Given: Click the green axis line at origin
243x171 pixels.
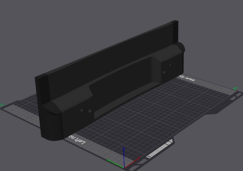Looking at the screenshot, I should (x=115, y=163).
